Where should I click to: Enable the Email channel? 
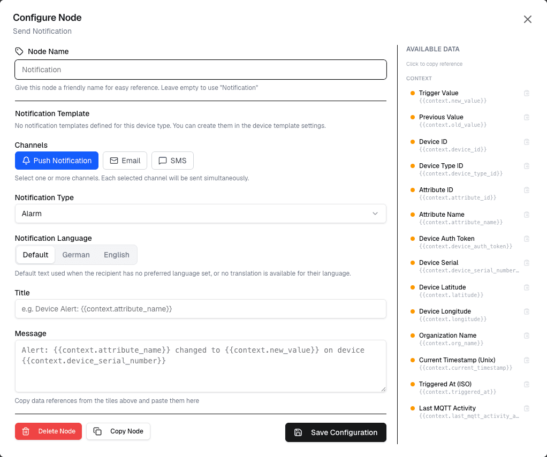(x=125, y=161)
